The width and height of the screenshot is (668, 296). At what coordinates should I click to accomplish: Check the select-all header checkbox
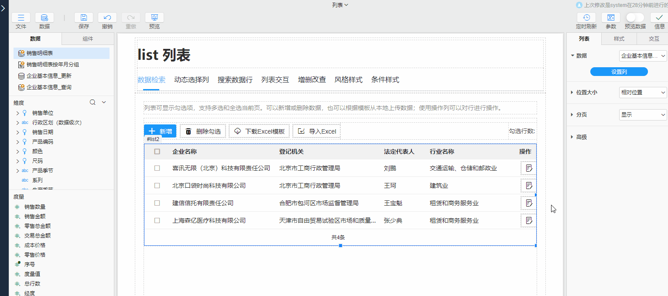pyautogui.click(x=157, y=151)
